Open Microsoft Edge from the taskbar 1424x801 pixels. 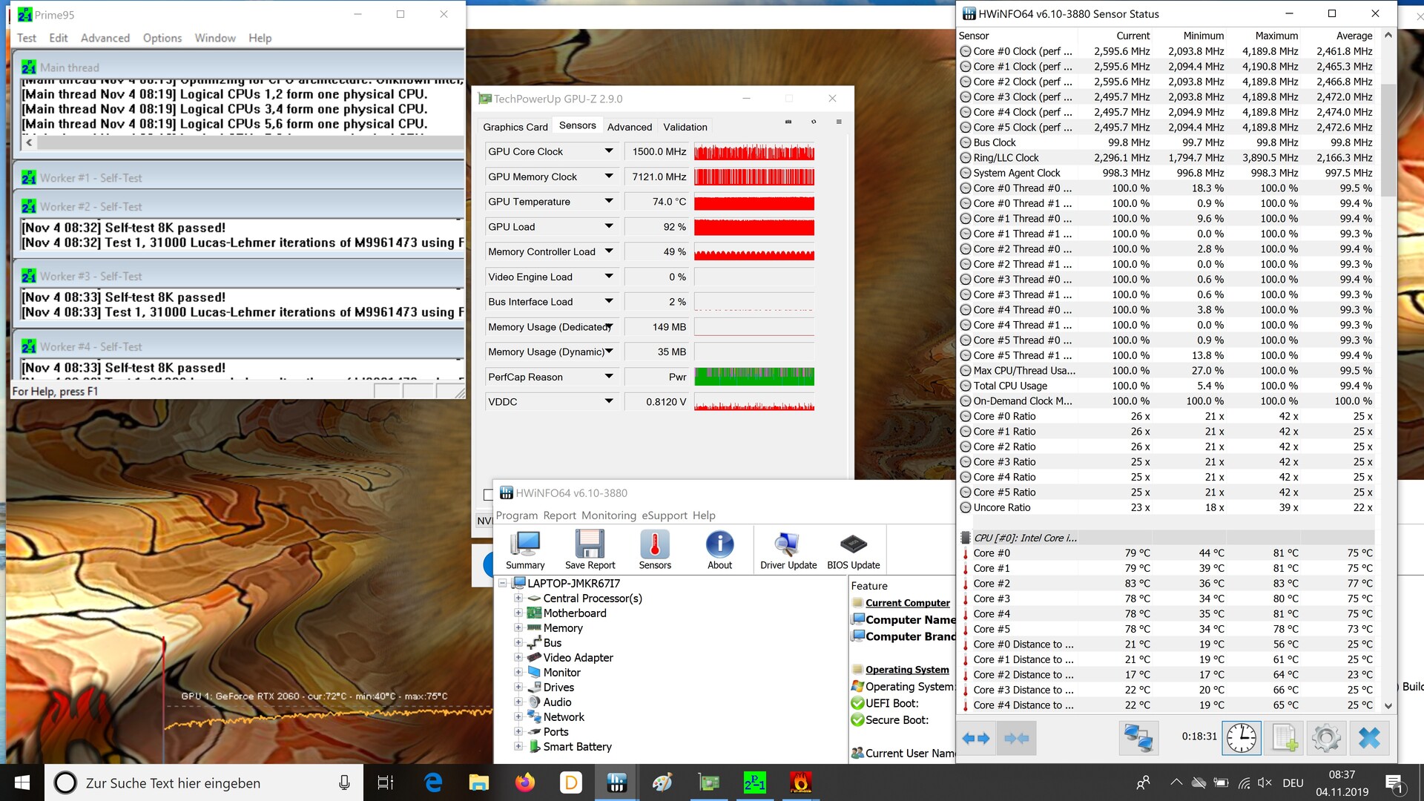click(433, 782)
